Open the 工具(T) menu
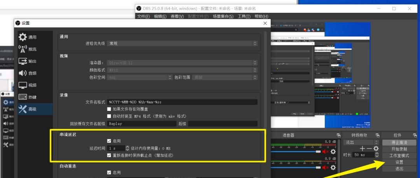This screenshot has width=420, height=178. 244,16
